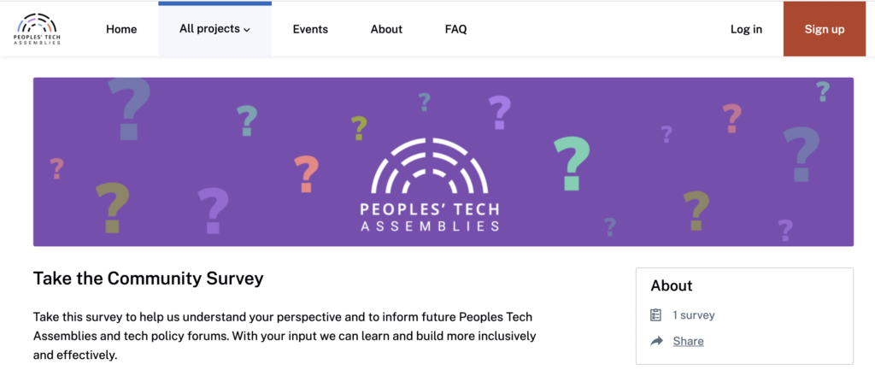This screenshot has width=875, height=376.
Task: Open the Events page
Action: pos(310,30)
